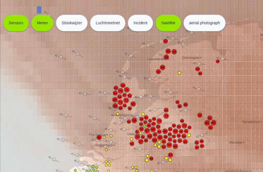
Task: Click the blue rectangular marker above Meteo
Action: (39, 10)
